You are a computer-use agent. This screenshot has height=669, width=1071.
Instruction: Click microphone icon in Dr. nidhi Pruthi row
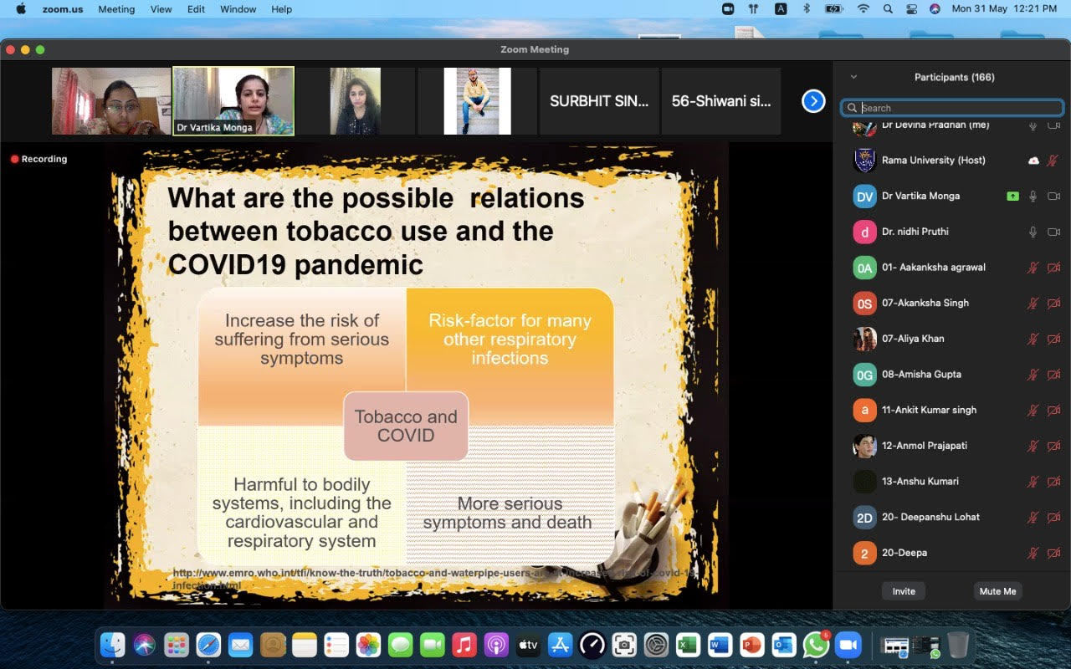click(x=1033, y=232)
